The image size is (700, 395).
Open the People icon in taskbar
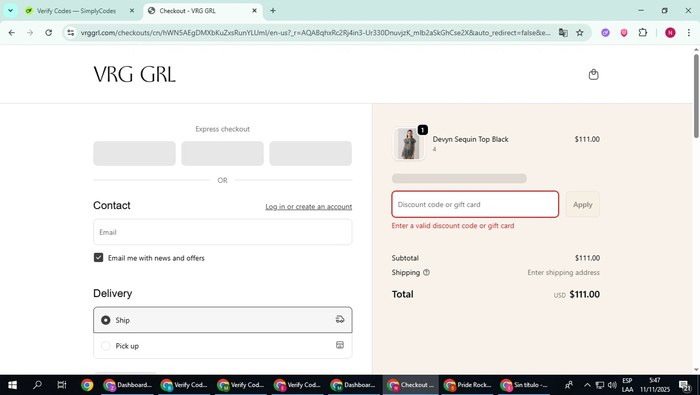pos(569,385)
